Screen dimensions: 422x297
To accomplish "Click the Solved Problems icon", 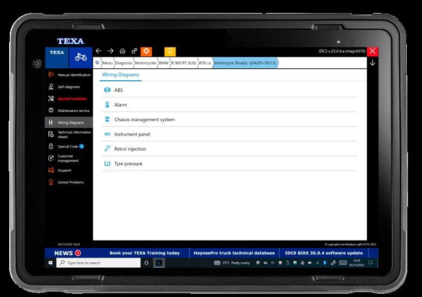I will pyautogui.click(x=51, y=182).
